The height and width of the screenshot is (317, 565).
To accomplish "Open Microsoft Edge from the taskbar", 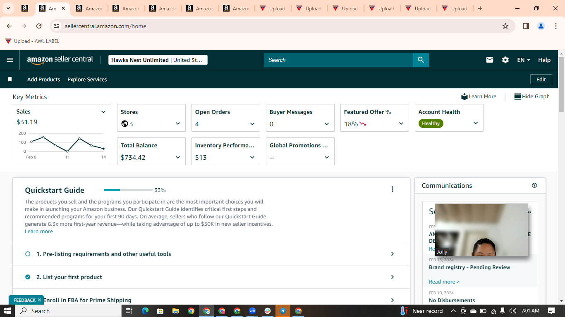I will click(x=145, y=311).
